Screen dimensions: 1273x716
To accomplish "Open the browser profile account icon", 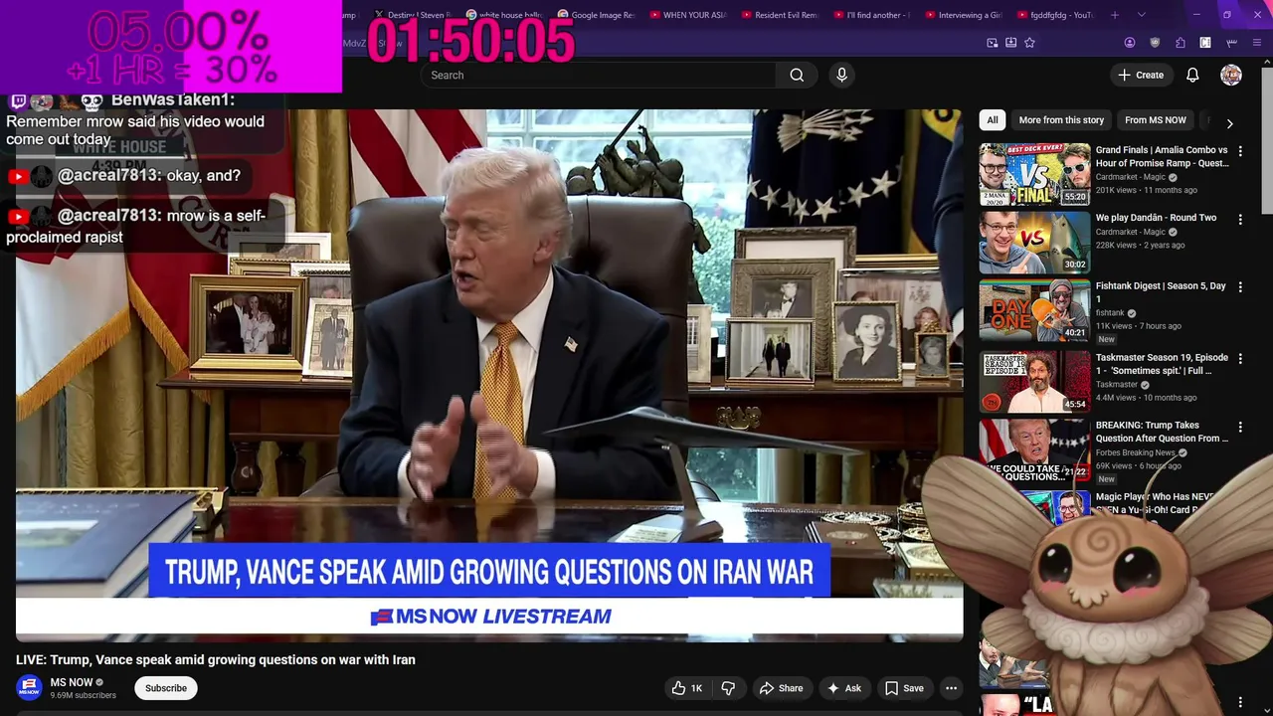I will click(1130, 43).
